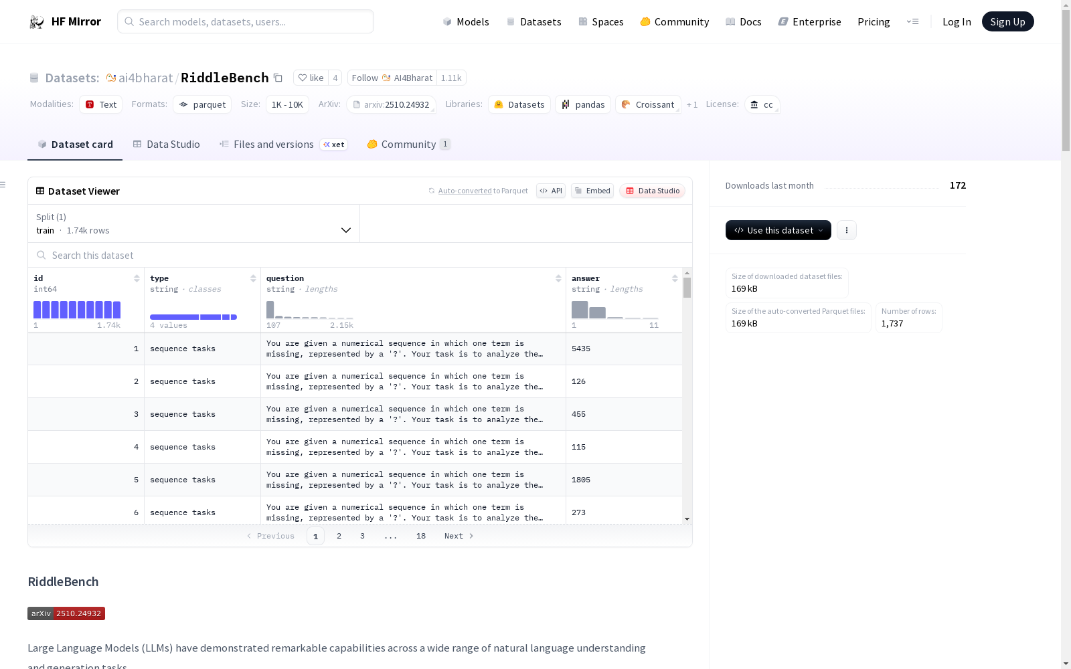Open Enterprise in top navigation
The width and height of the screenshot is (1071, 669).
(x=809, y=21)
